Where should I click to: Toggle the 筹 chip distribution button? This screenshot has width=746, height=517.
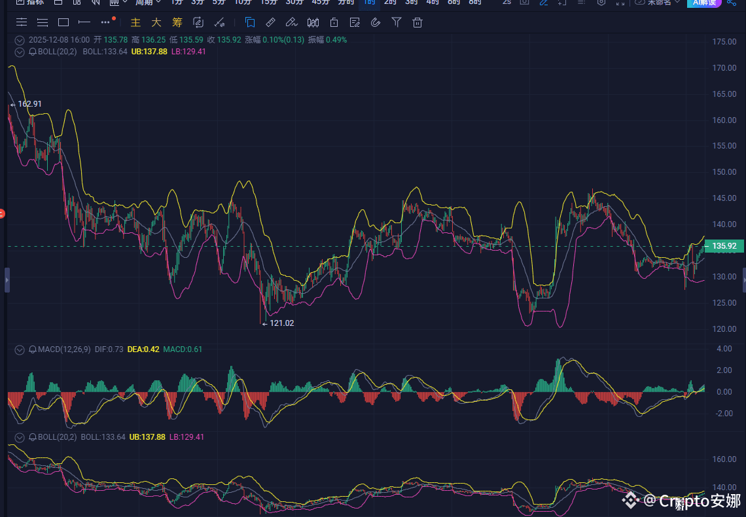pyautogui.click(x=177, y=23)
